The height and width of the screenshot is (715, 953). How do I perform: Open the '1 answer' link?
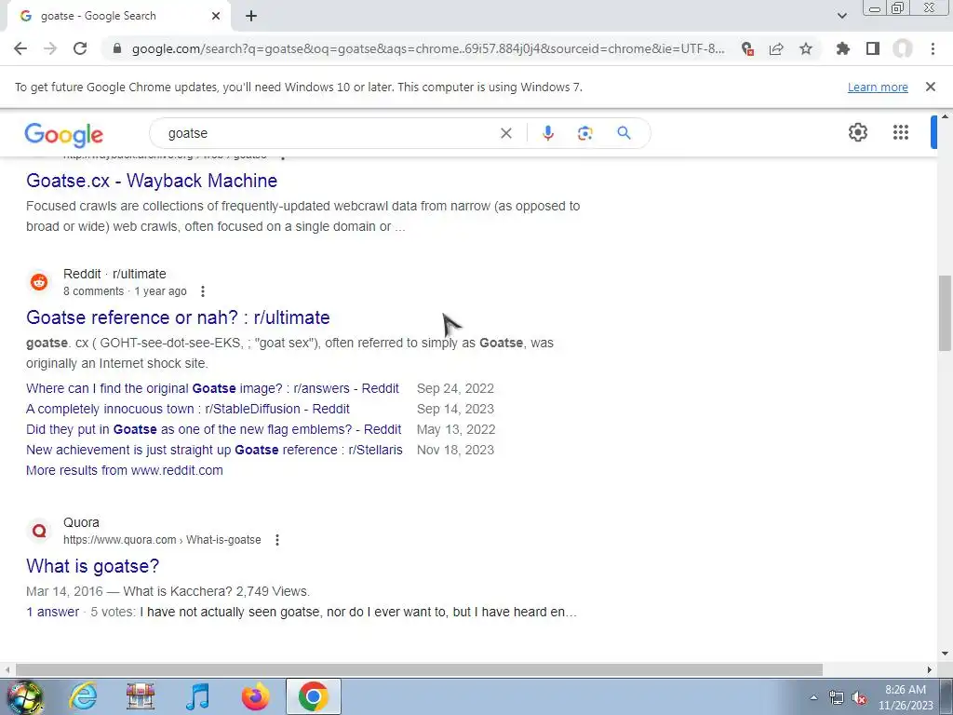53,613
